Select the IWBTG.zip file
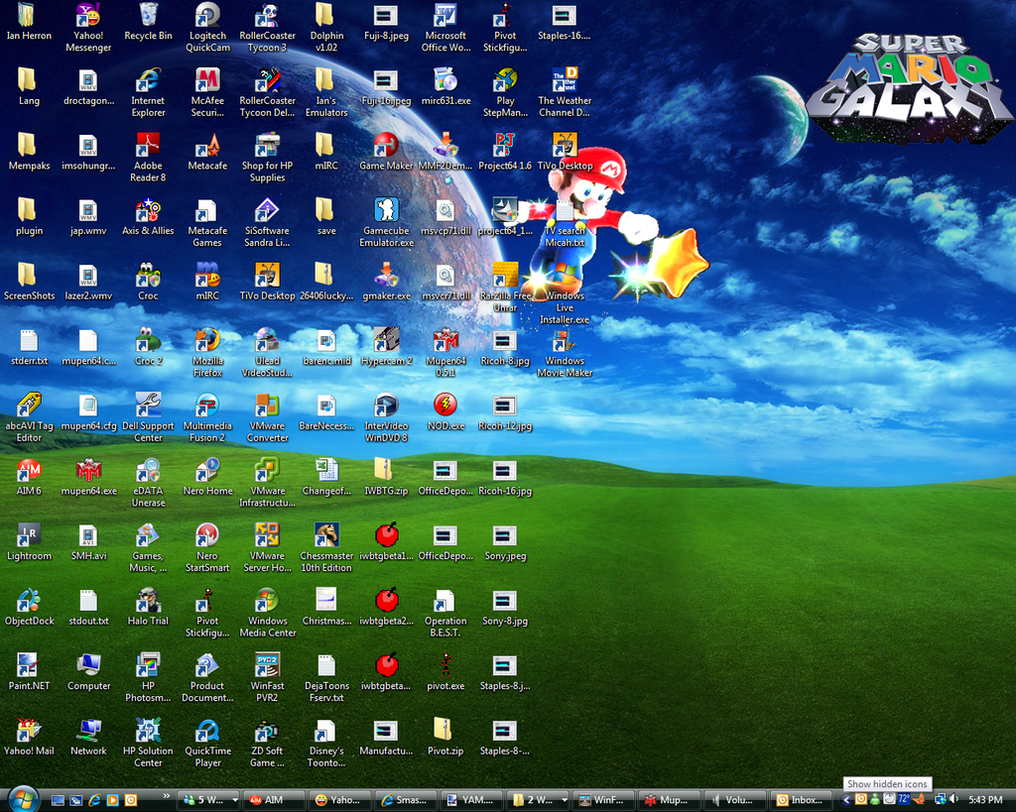 (x=386, y=477)
